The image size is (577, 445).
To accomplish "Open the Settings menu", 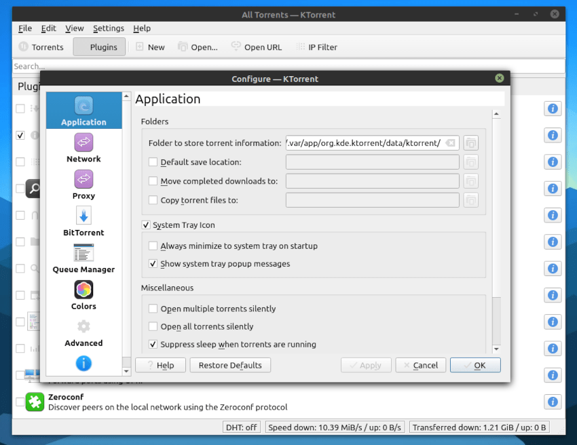I will pyautogui.click(x=109, y=28).
